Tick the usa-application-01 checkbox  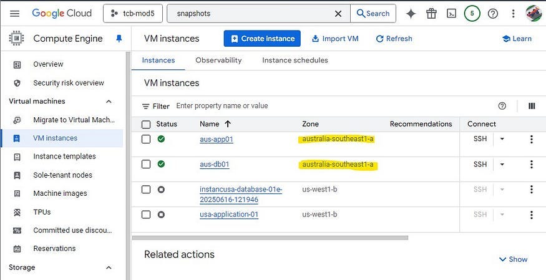click(146, 215)
